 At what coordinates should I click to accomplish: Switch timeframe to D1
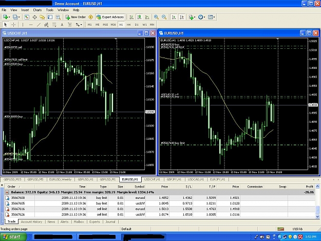pyautogui.click(x=137, y=25)
